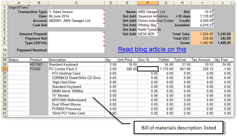Select column C header

(x=76, y=3)
